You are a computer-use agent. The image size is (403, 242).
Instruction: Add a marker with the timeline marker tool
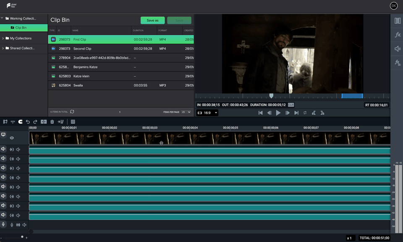tap(5, 122)
